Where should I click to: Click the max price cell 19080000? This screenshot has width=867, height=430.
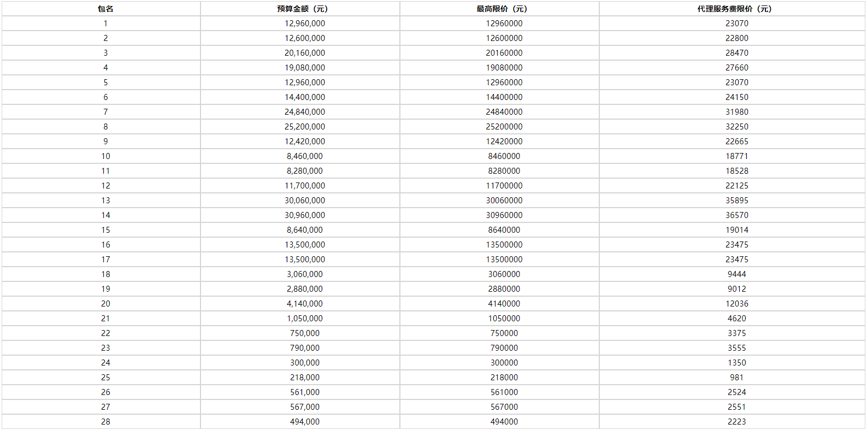pos(504,68)
